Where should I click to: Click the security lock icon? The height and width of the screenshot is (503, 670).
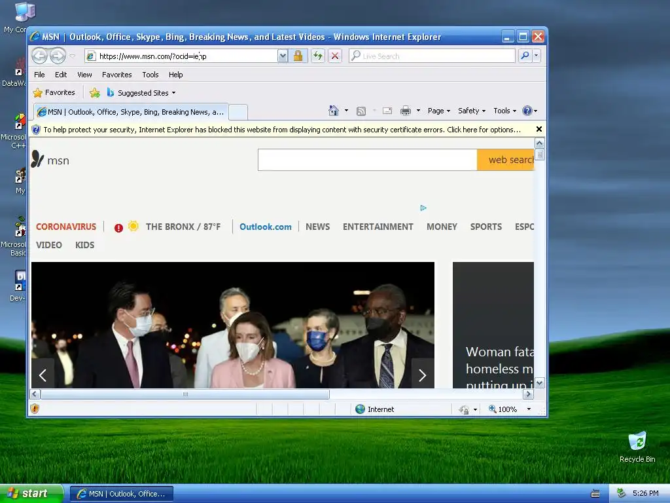(x=298, y=56)
